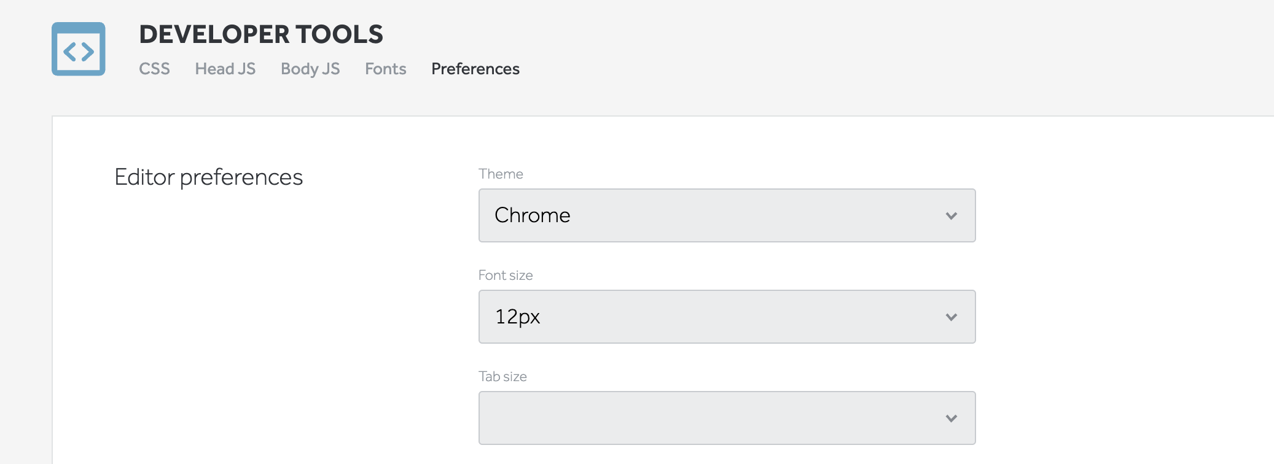Click the Theme dropdown chevron arrow
Viewport: 1274px width, 464px height.
[951, 216]
